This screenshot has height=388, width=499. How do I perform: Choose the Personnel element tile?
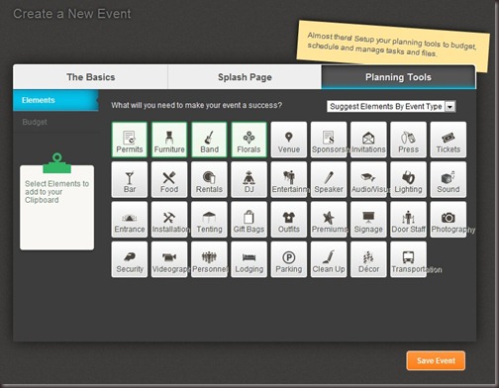209,259
